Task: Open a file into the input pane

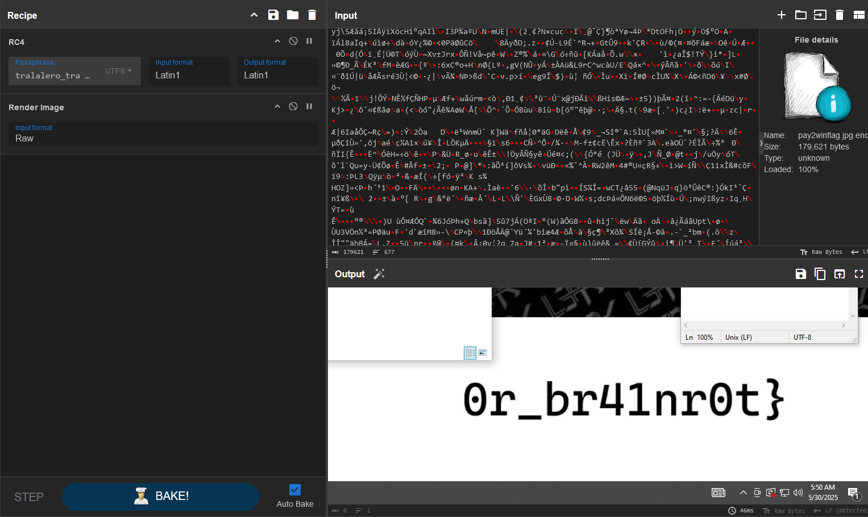Action: click(x=801, y=15)
